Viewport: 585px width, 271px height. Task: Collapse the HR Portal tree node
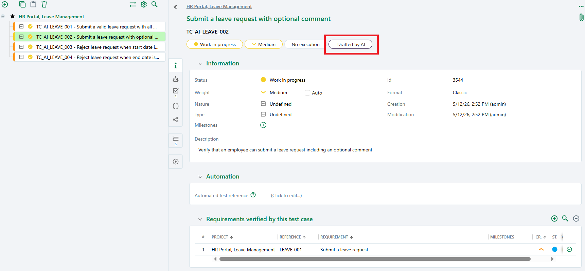point(3,16)
